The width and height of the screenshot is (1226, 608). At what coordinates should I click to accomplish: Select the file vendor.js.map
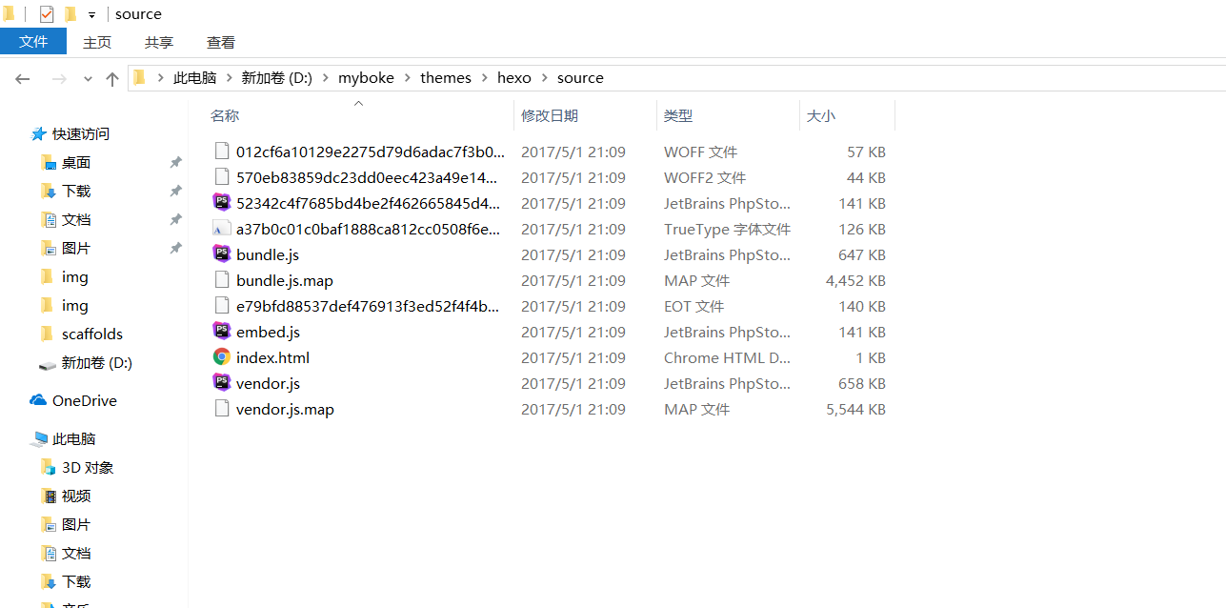(285, 409)
